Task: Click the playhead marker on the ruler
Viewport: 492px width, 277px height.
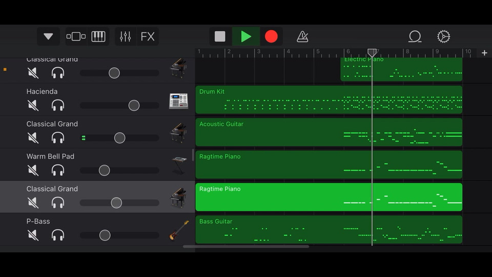Action: coord(372,52)
